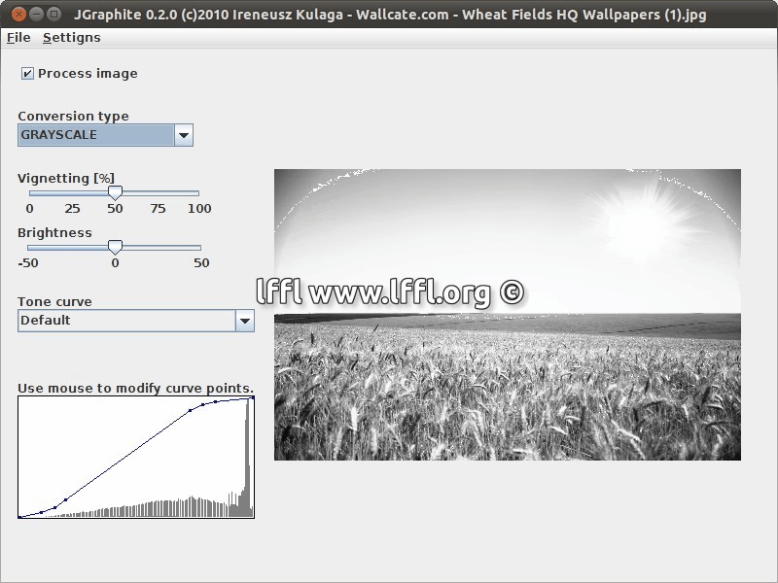Select the bottom-left endpoint of the tone curve
Viewport: 778px width, 583px height.
tap(19, 517)
